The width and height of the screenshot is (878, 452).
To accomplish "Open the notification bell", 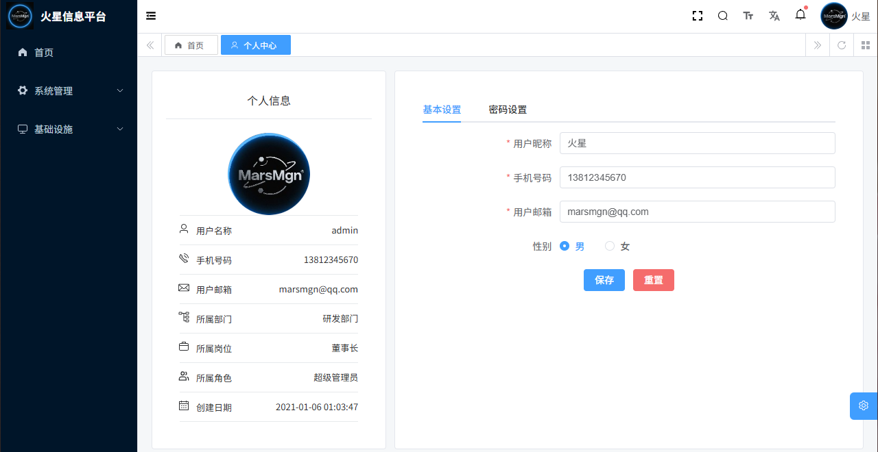I will 800,15.
